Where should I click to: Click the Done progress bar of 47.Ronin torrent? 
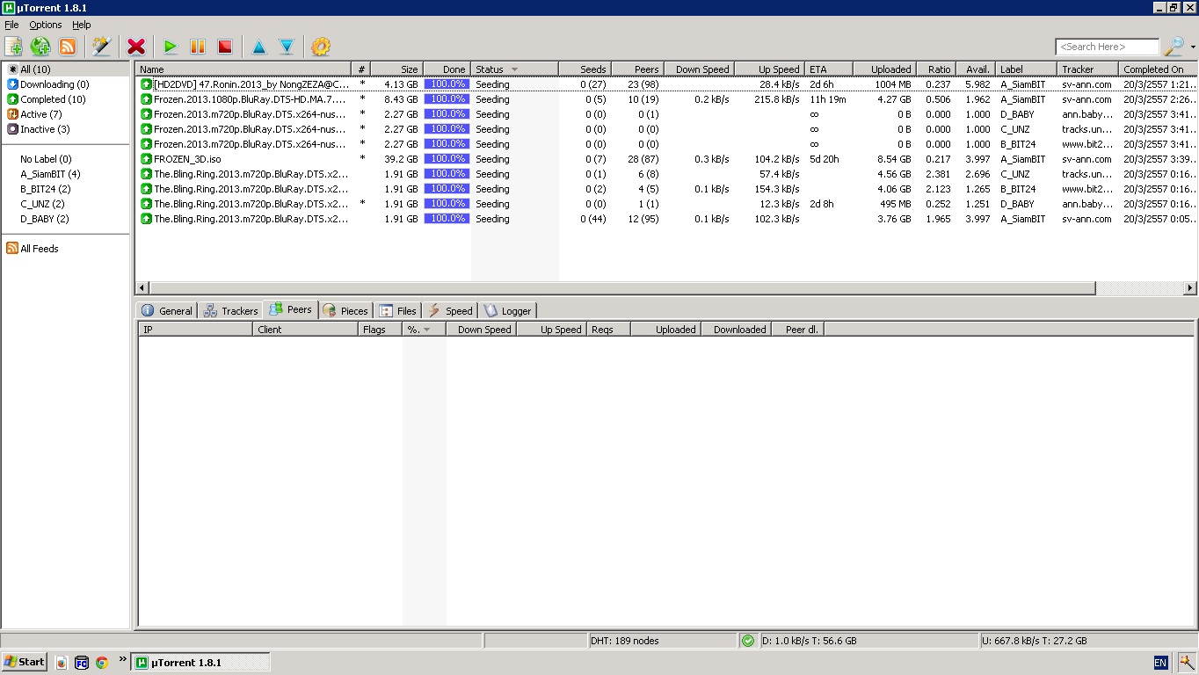(x=447, y=84)
